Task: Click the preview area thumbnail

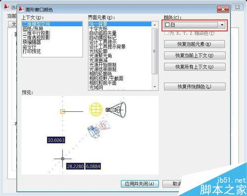Action: (x=90, y=135)
